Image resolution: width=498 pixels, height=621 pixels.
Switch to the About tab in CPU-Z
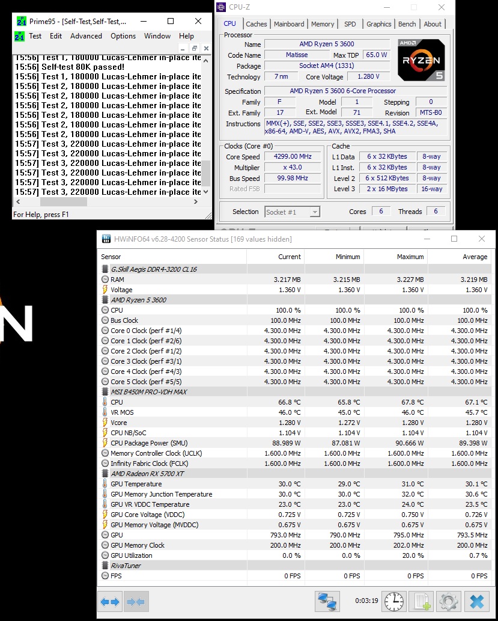coord(433,24)
